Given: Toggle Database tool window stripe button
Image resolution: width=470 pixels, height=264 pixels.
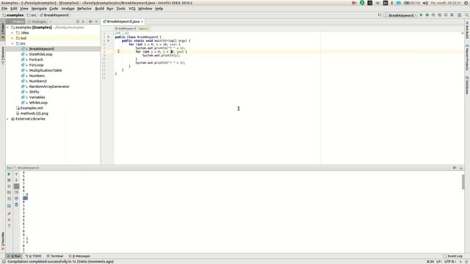Looking at the screenshot, I should (x=467, y=85).
